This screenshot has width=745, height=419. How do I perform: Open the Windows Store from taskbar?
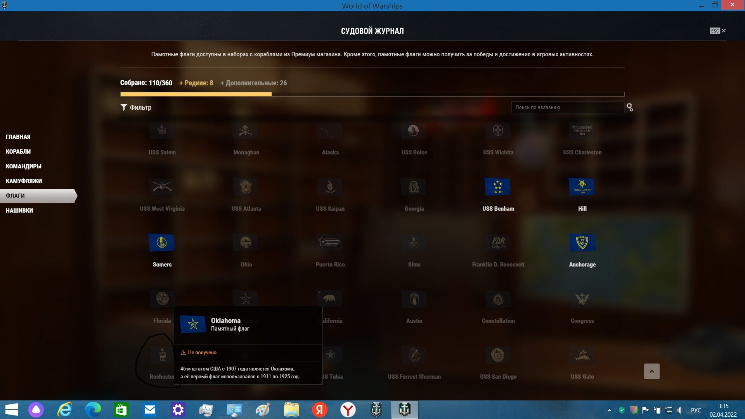(x=121, y=410)
